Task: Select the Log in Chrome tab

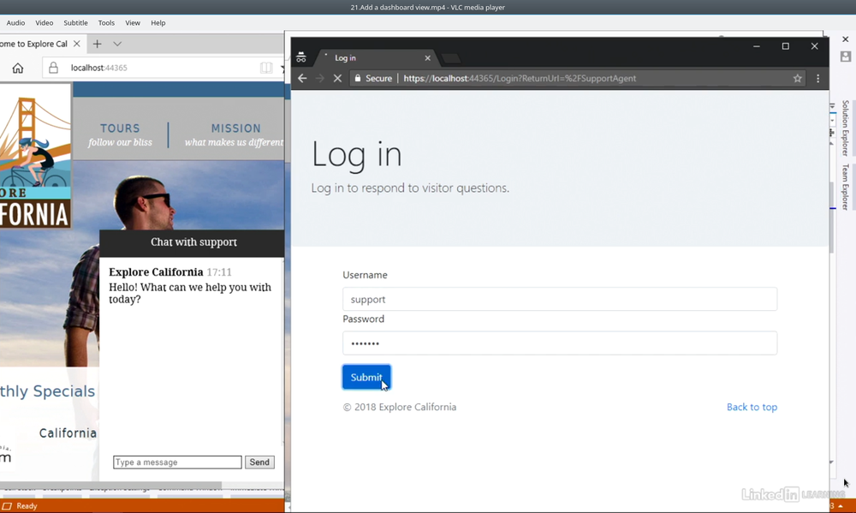Action: point(374,57)
